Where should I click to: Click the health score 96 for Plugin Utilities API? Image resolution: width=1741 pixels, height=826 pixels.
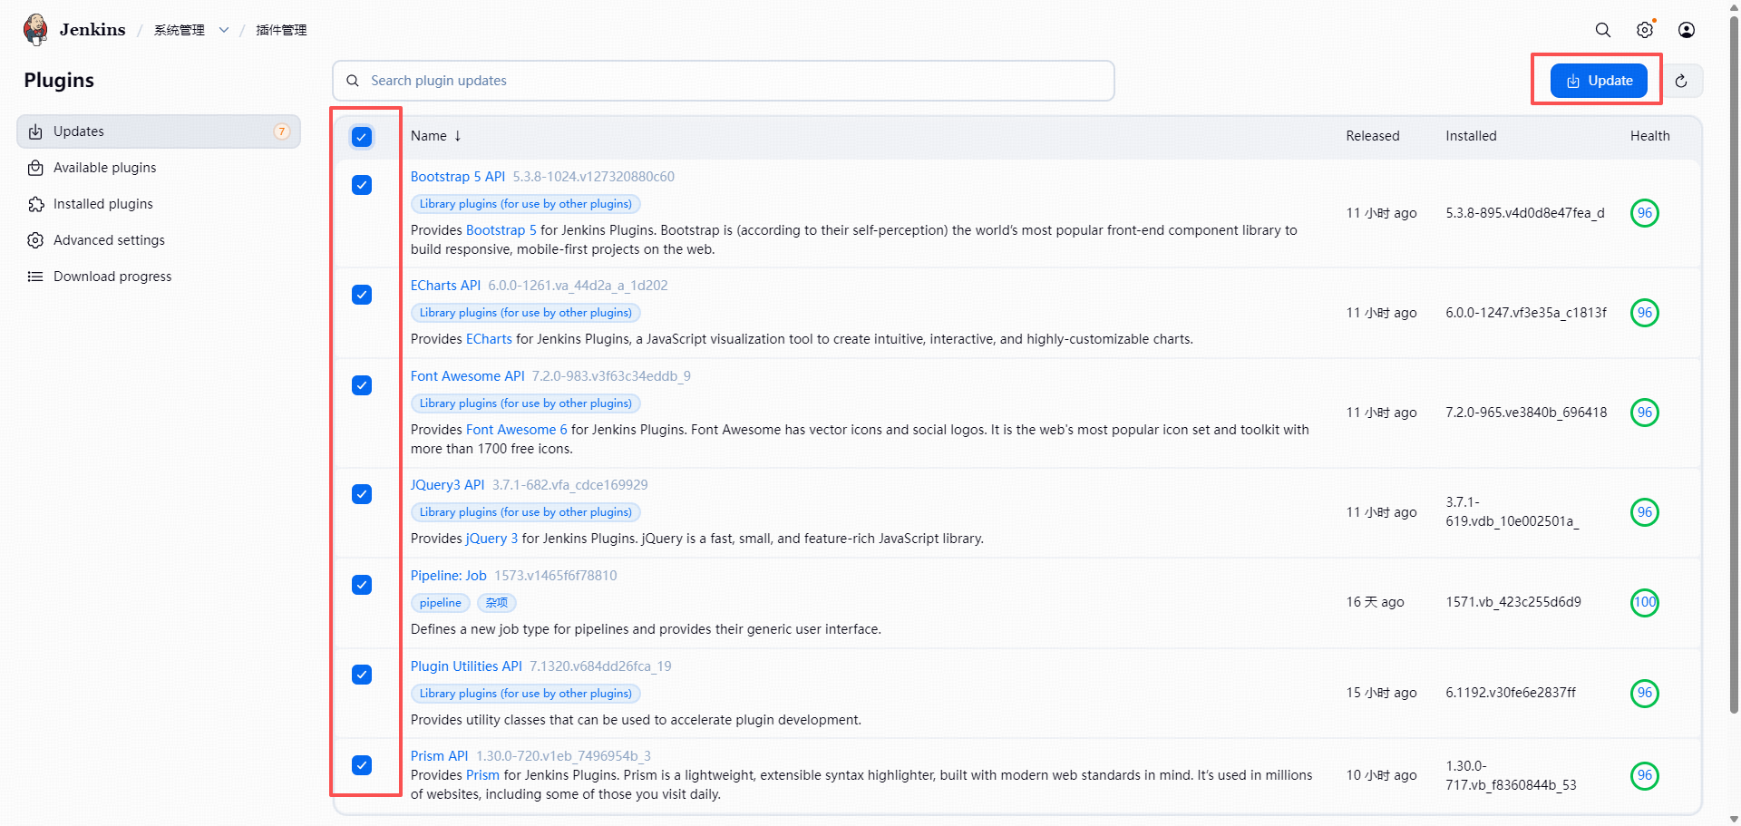1645,693
